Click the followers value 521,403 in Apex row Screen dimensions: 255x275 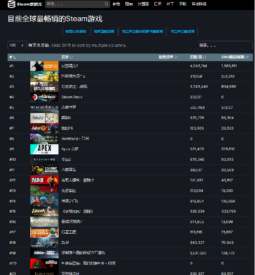(197, 149)
